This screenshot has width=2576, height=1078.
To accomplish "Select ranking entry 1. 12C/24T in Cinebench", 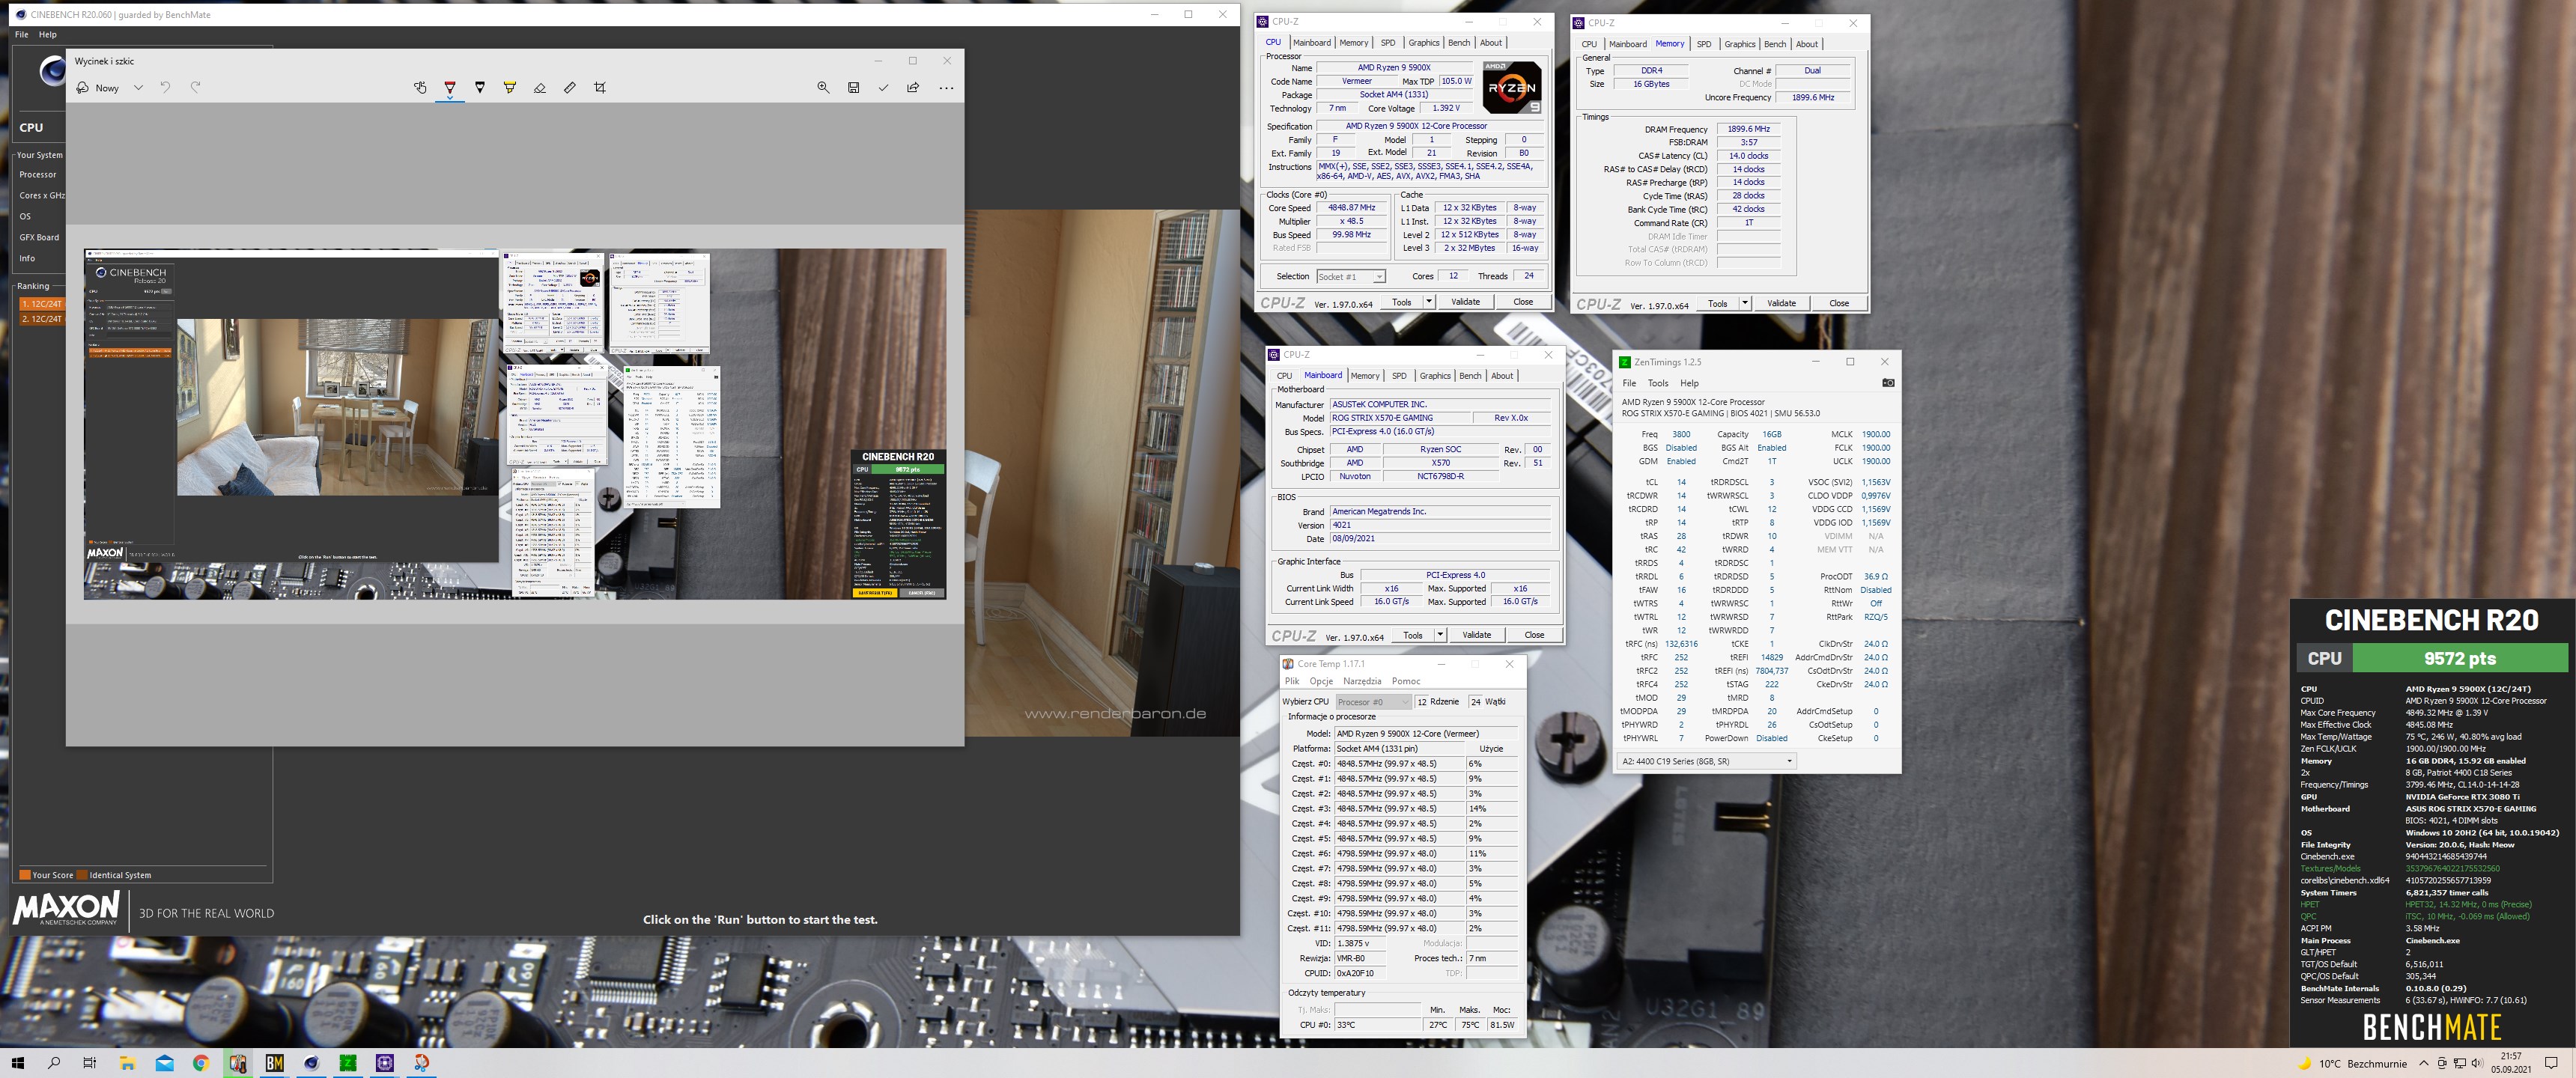I will [x=41, y=304].
